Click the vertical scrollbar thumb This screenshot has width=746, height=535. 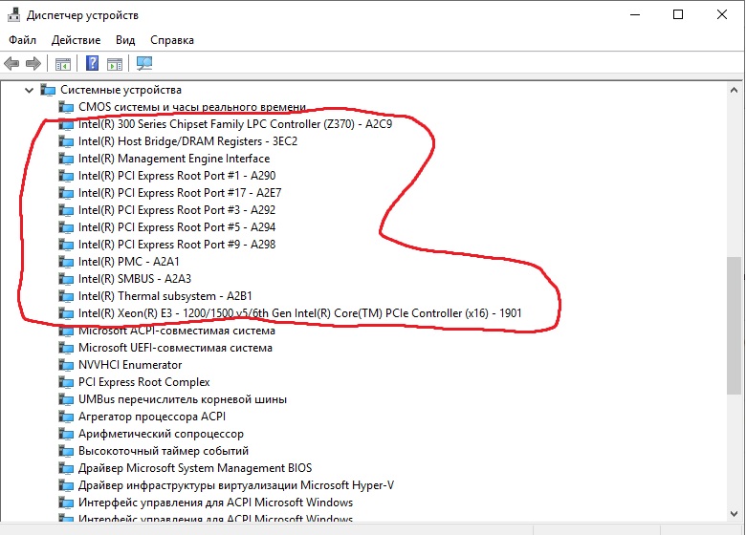tap(734, 326)
